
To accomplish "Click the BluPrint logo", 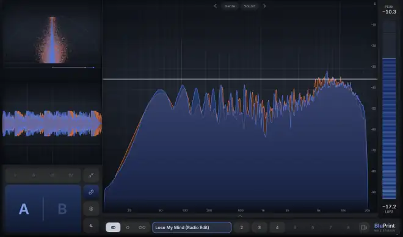I will pos(384,227).
